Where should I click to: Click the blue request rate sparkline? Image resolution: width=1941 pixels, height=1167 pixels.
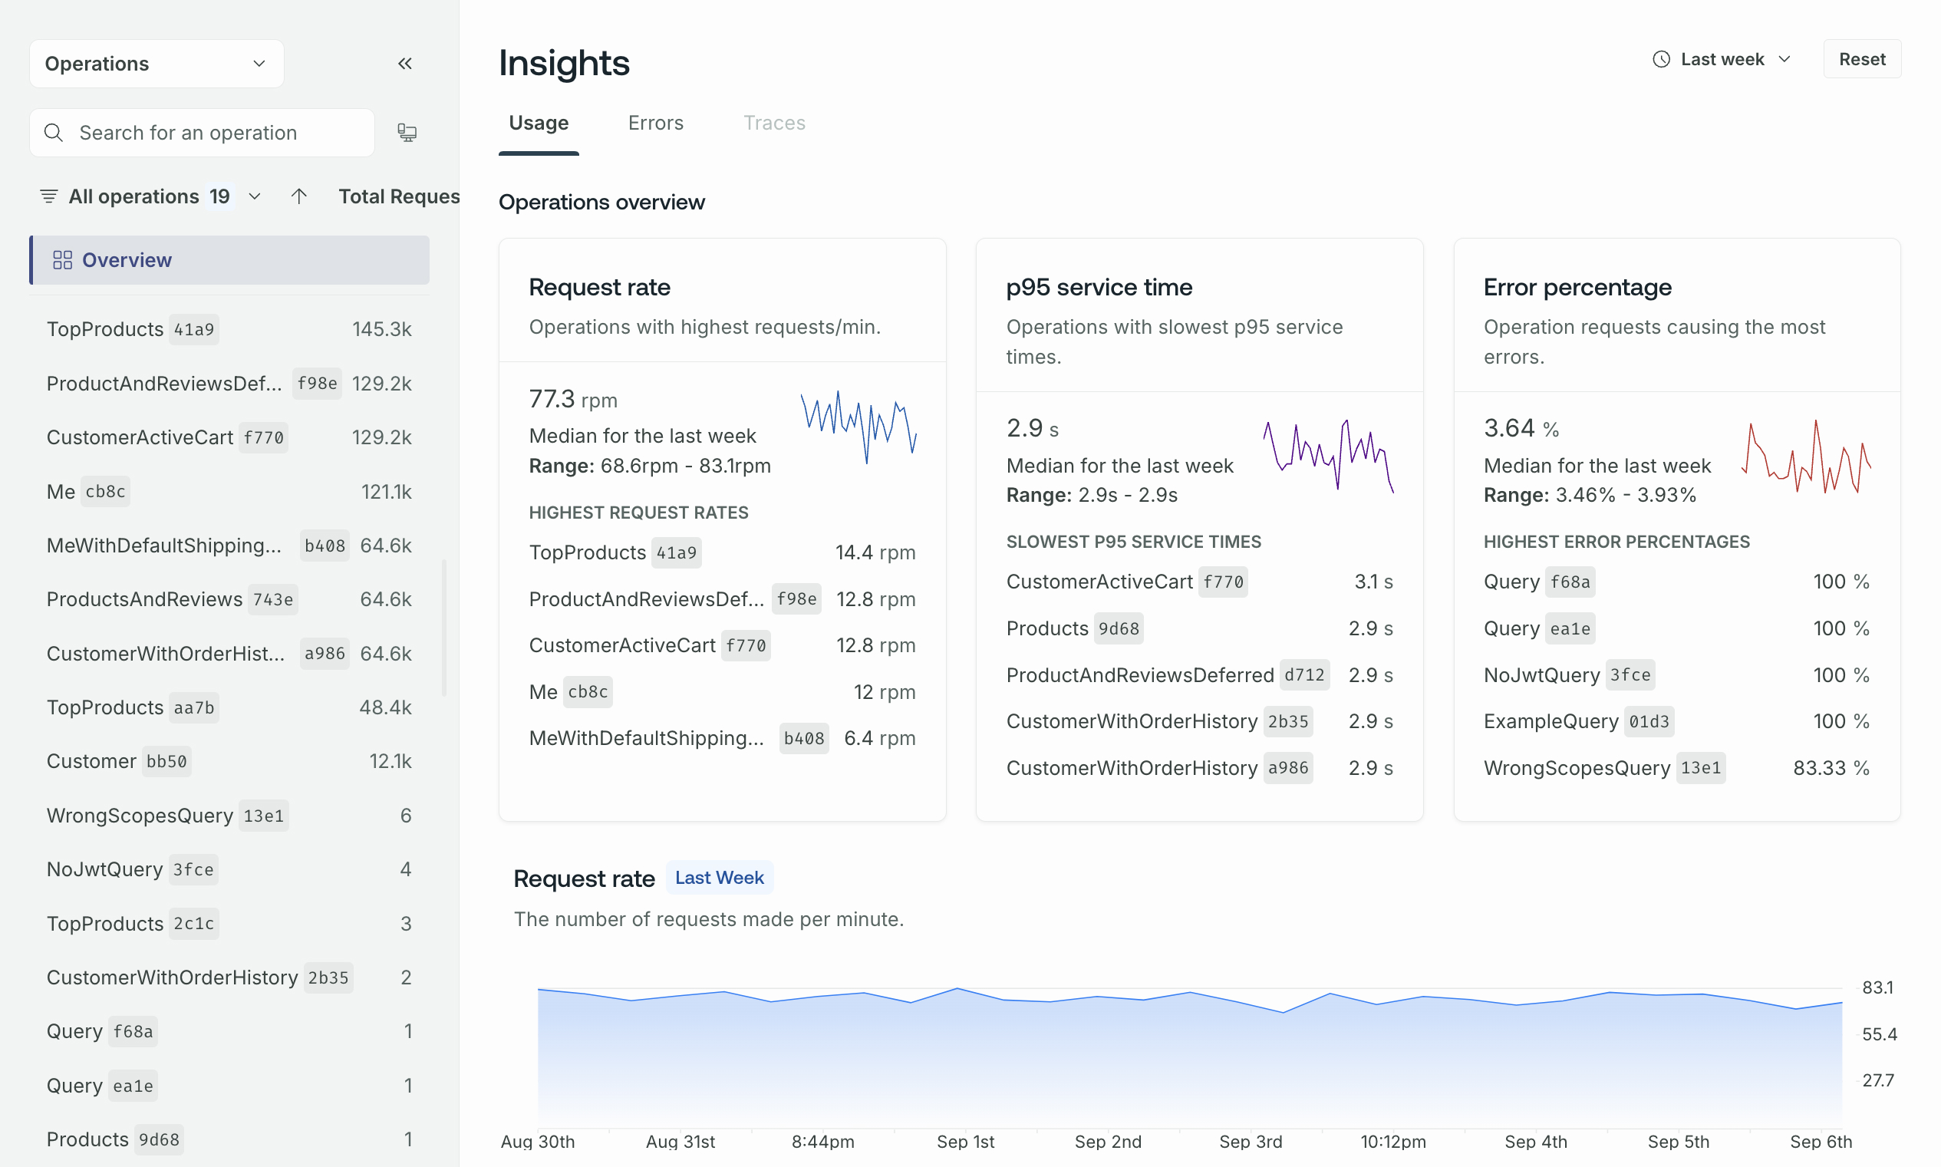[858, 427]
